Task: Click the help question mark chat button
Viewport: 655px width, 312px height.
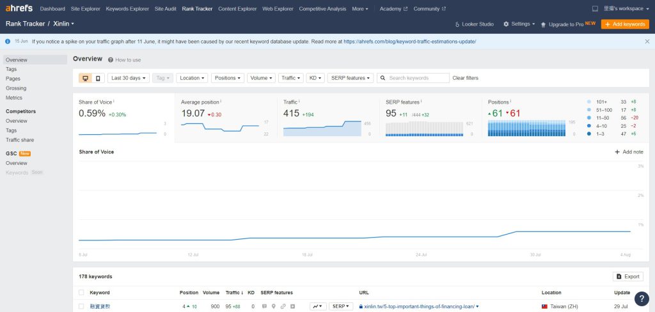Action: [x=642, y=299]
